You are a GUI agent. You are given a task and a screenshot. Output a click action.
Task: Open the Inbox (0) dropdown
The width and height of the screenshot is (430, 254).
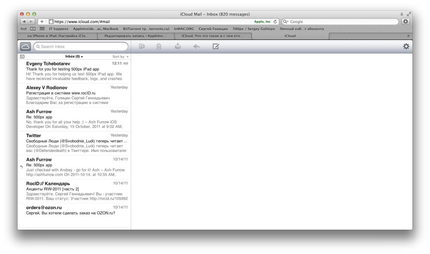pos(74,57)
